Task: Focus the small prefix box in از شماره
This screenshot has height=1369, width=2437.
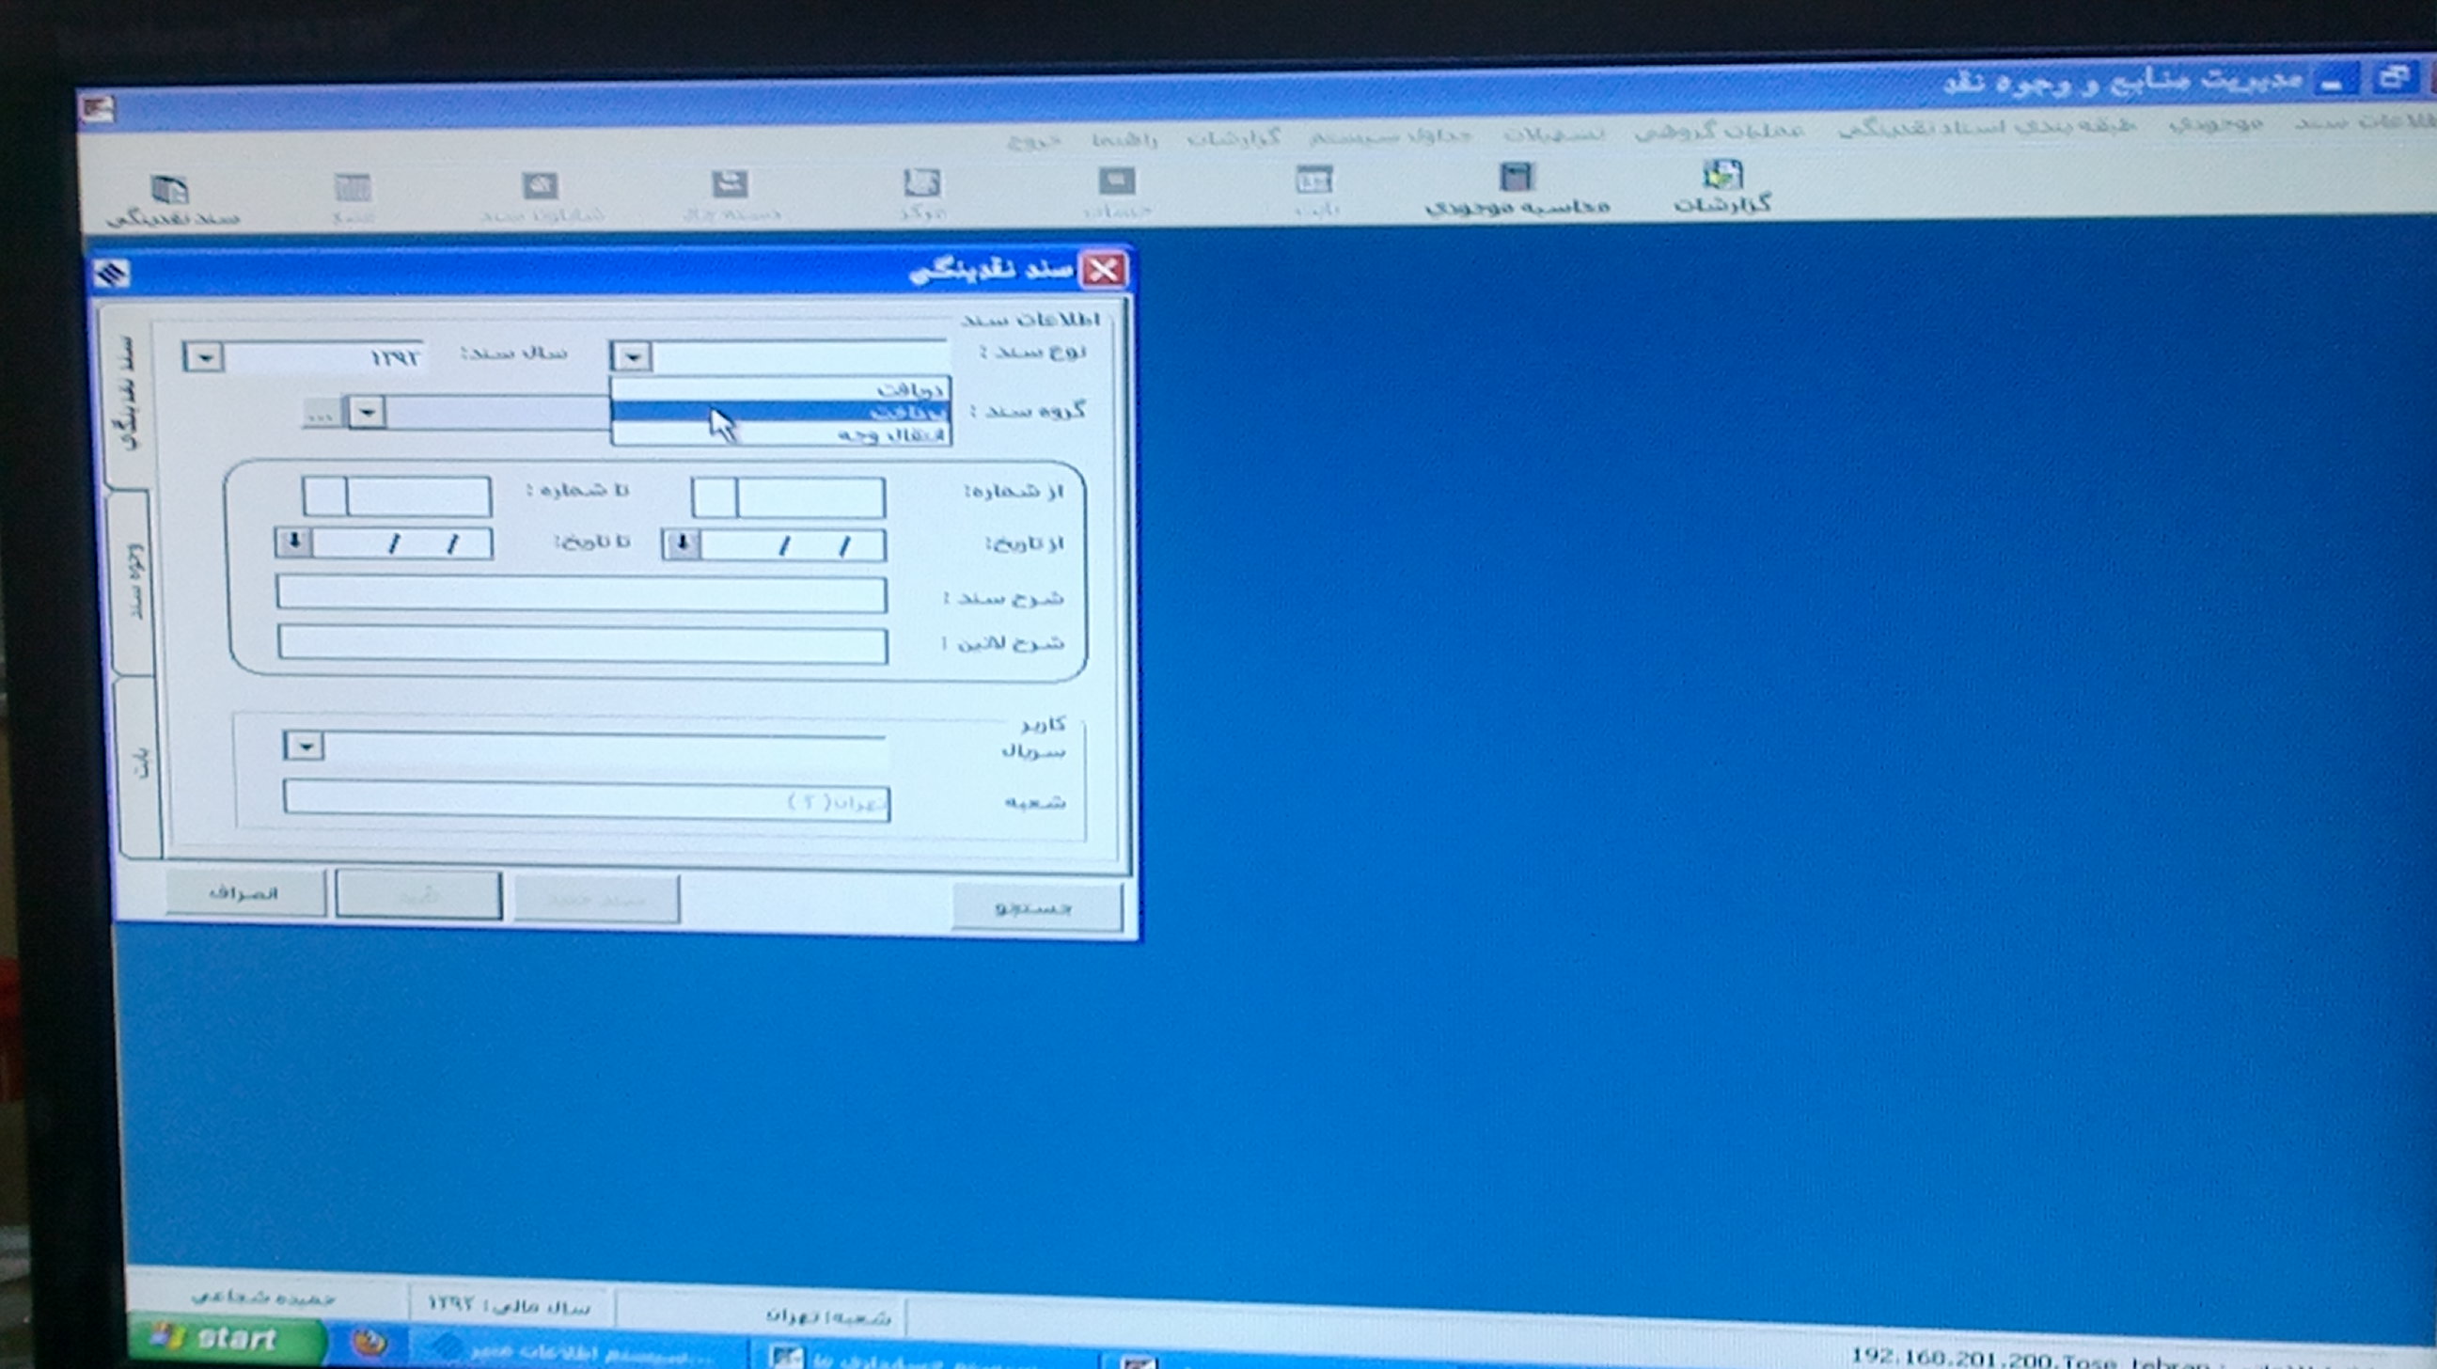Action: coord(715,497)
